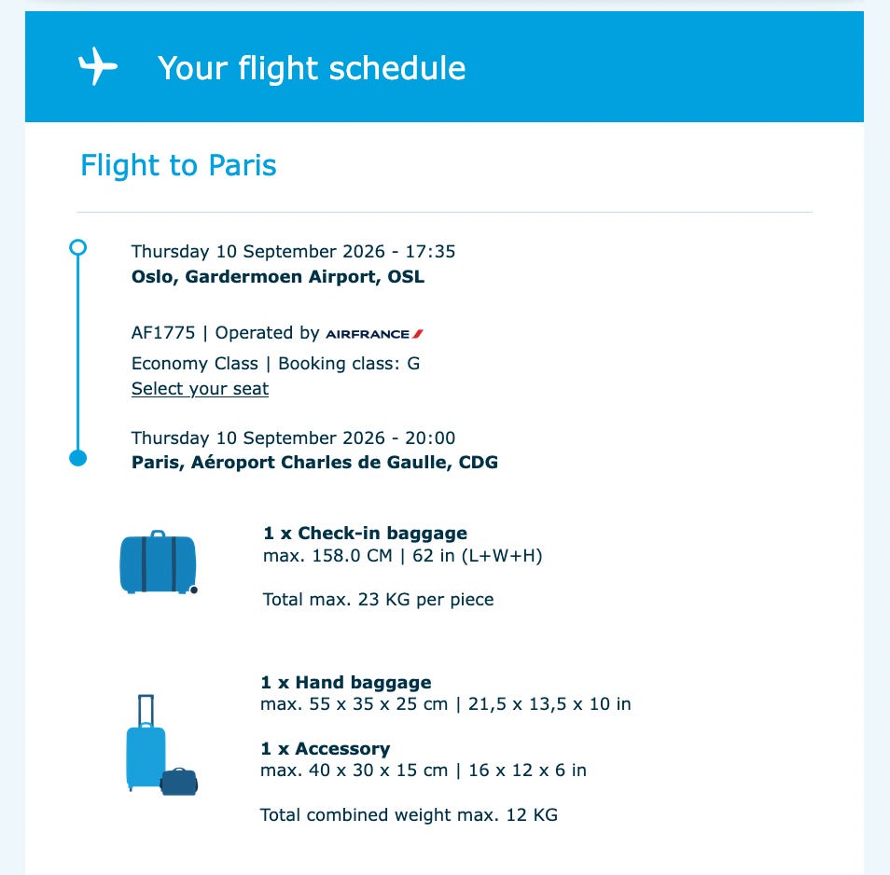Click the 1 x Accessory label

326,749
